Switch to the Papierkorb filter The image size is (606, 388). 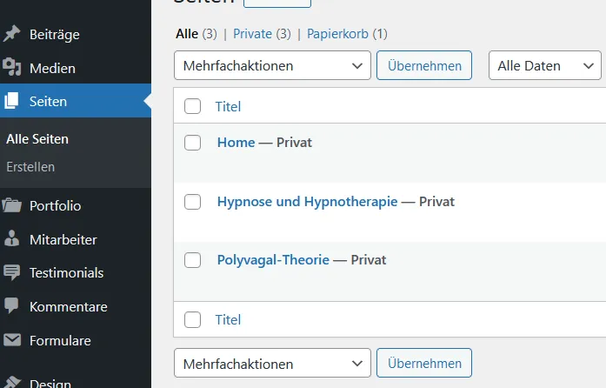tap(337, 34)
